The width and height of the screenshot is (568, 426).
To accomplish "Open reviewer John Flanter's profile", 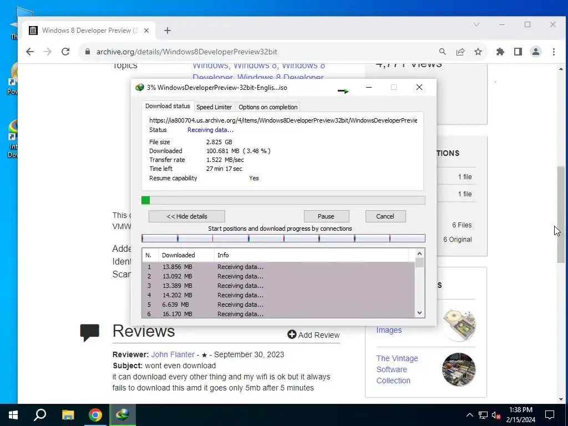I will (173, 354).
